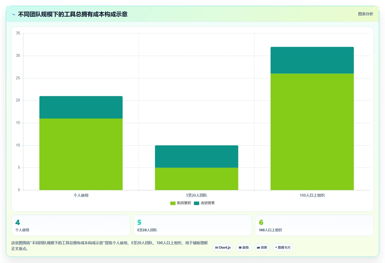Click the y-axis value 35

click(x=18, y=33)
